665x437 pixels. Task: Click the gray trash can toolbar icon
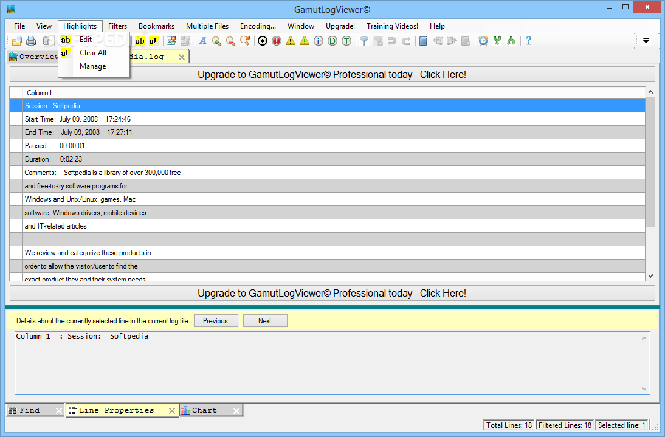[x=46, y=41]
